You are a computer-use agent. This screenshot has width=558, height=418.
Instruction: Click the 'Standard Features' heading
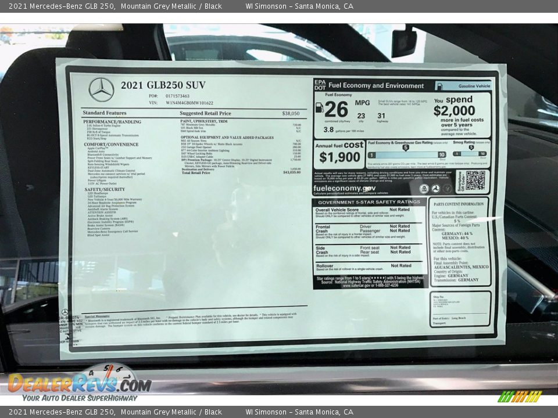coord(105,113)
